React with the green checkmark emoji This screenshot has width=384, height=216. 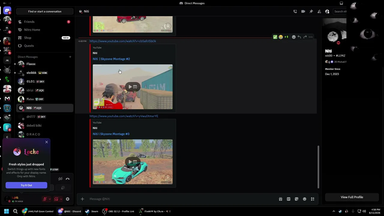pyautogui.click(x=275, y=37)
